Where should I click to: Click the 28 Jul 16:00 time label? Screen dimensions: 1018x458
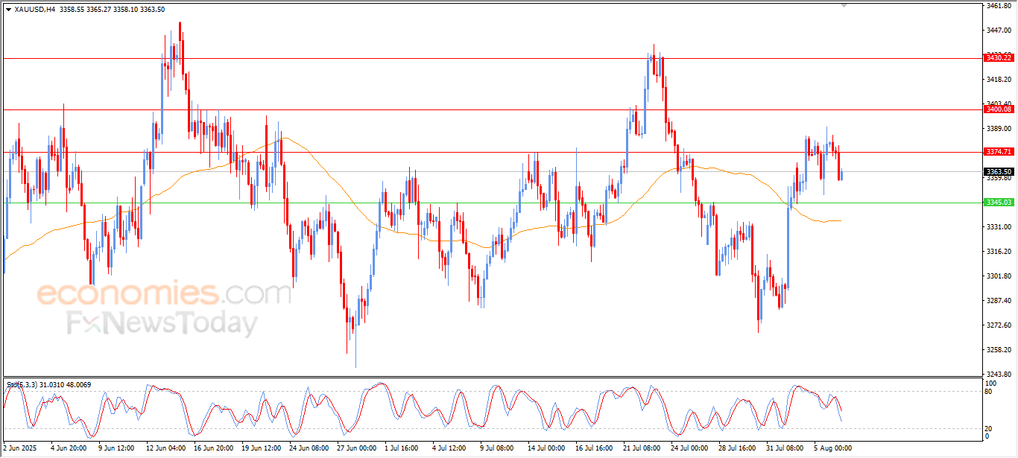(739, 448)
